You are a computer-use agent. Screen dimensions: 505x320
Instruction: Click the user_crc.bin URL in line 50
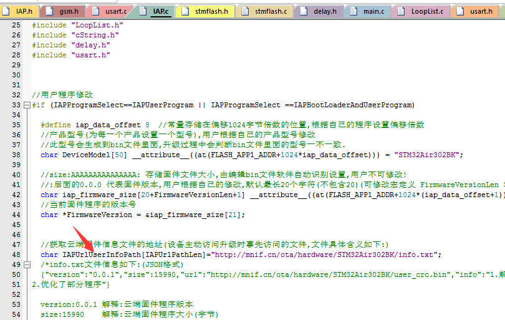click(x=329, y=275)
